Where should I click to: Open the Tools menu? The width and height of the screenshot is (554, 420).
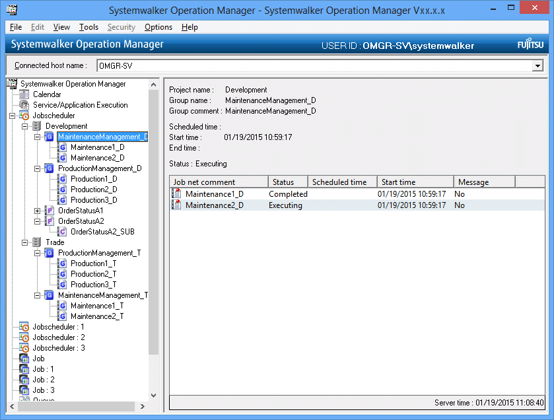click(x=88, y=27)
